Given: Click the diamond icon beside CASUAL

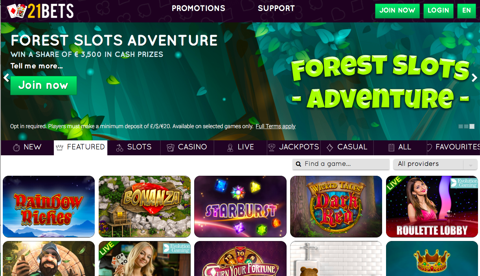Looking at the screenshot, I should click(330, 148).
